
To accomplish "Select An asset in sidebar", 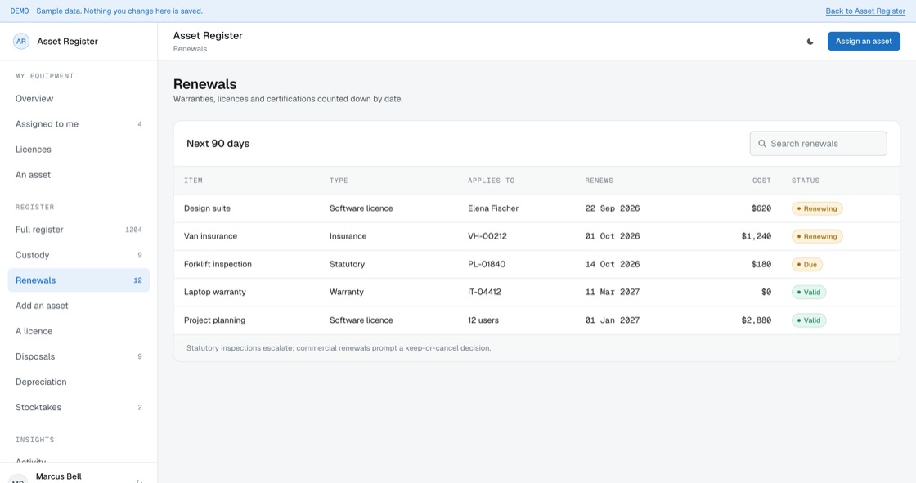I will (x=79, y=175).
